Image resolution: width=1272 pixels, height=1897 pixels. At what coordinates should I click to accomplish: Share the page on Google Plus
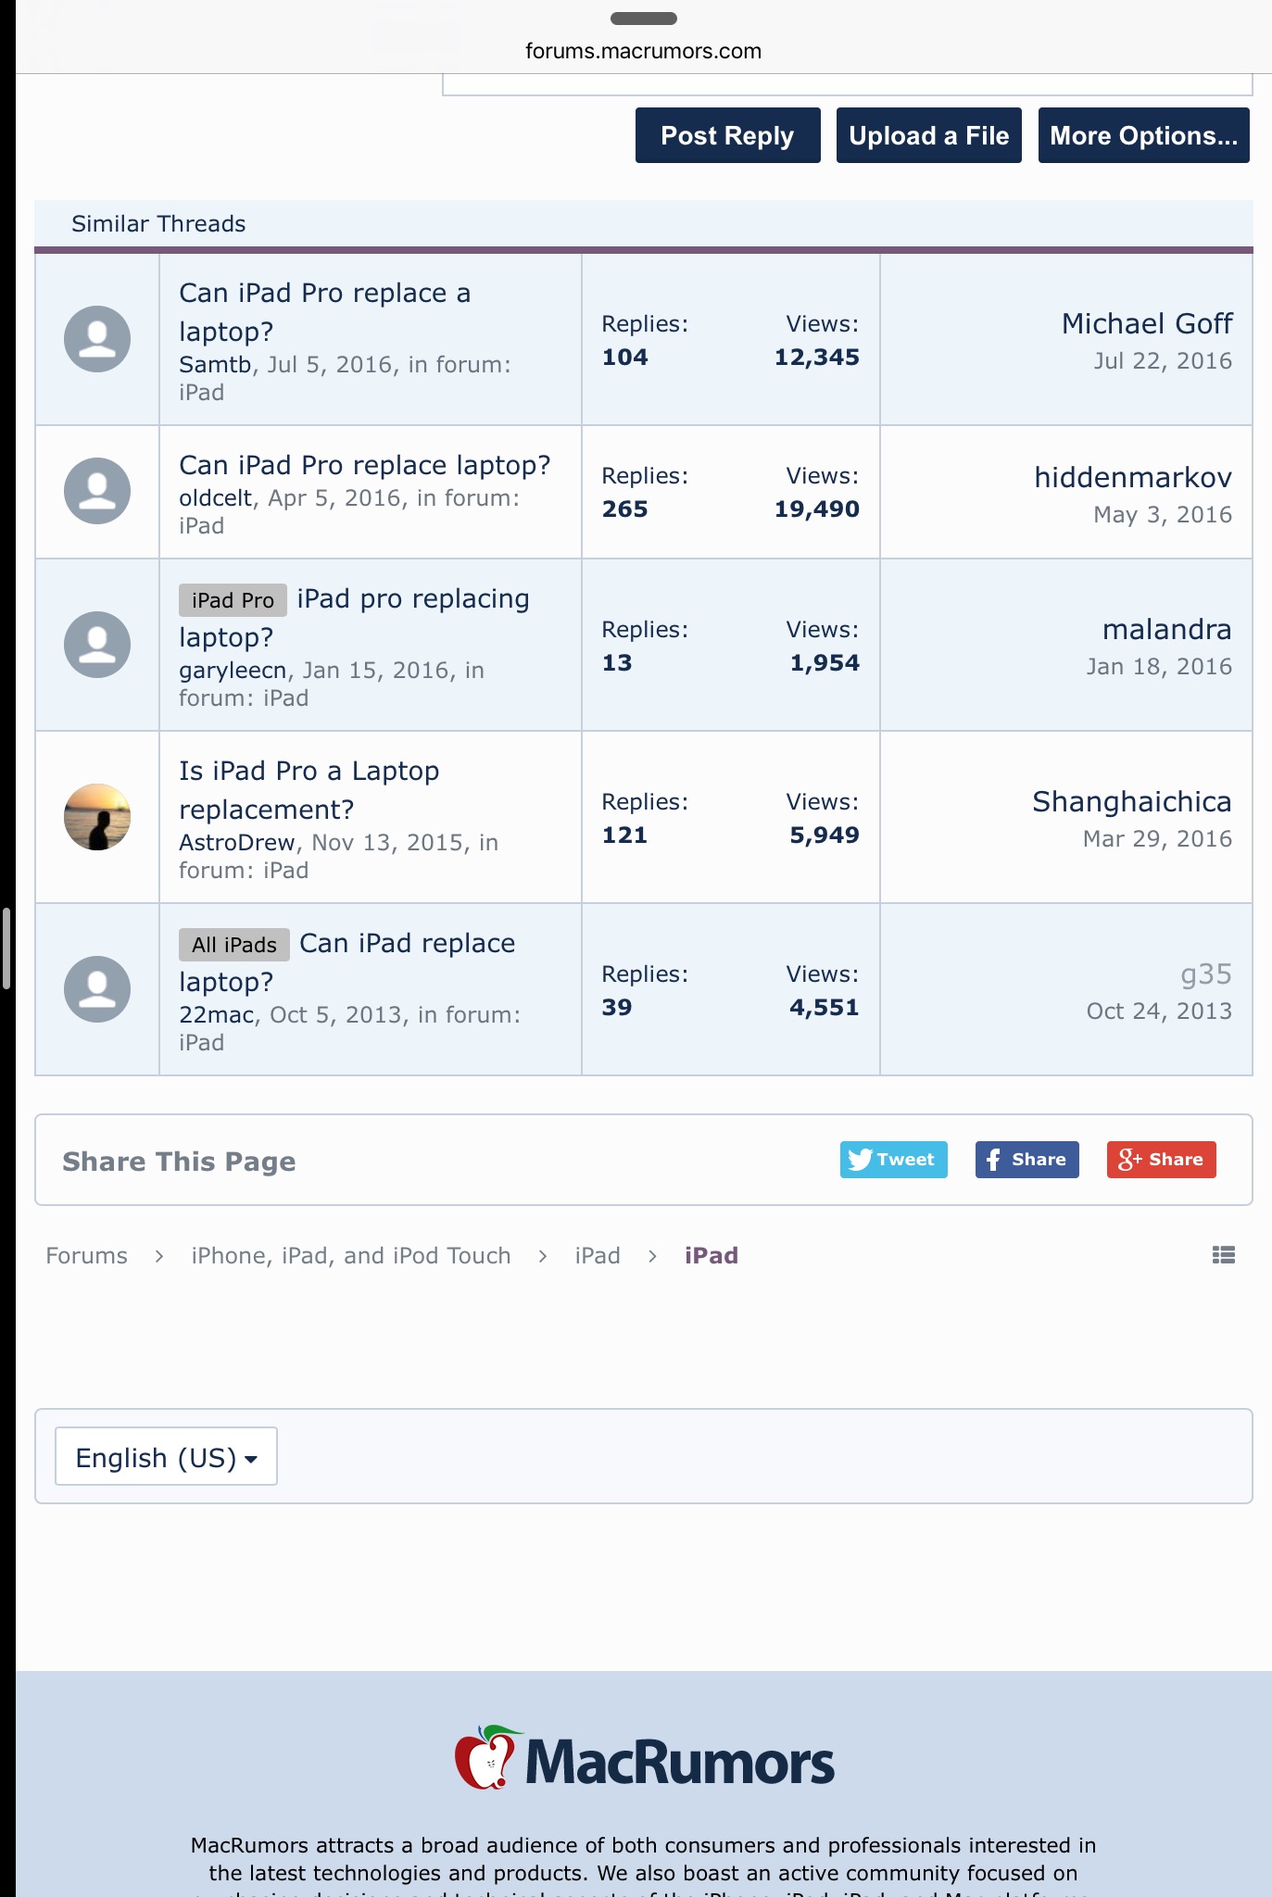pos(1161,1160)
